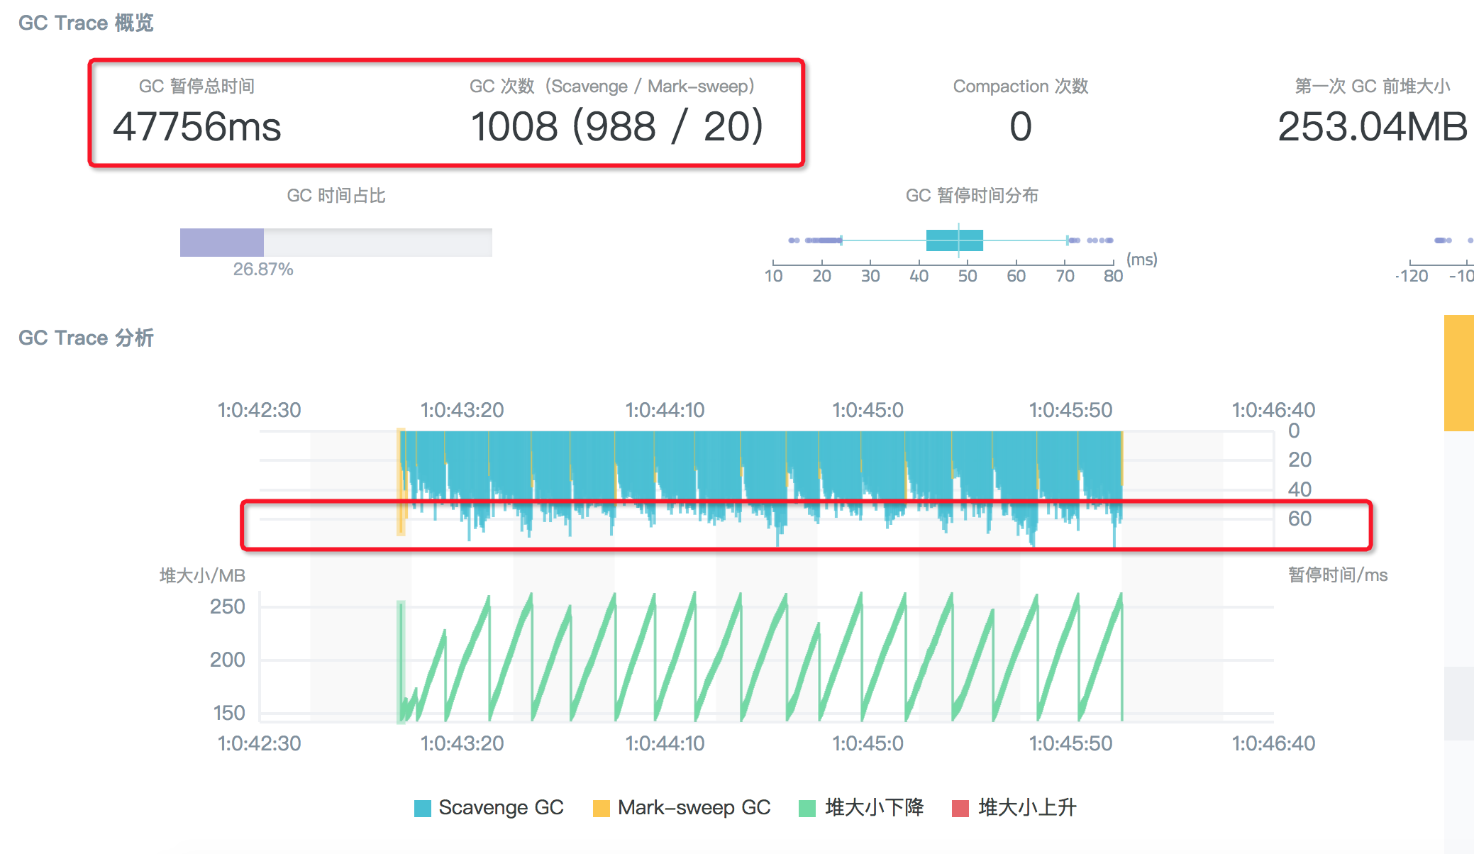The width and height of the screenshot is (1474, 854).
Task: Click the Scavenge GC legend label
Action: (x=501, y=808)
